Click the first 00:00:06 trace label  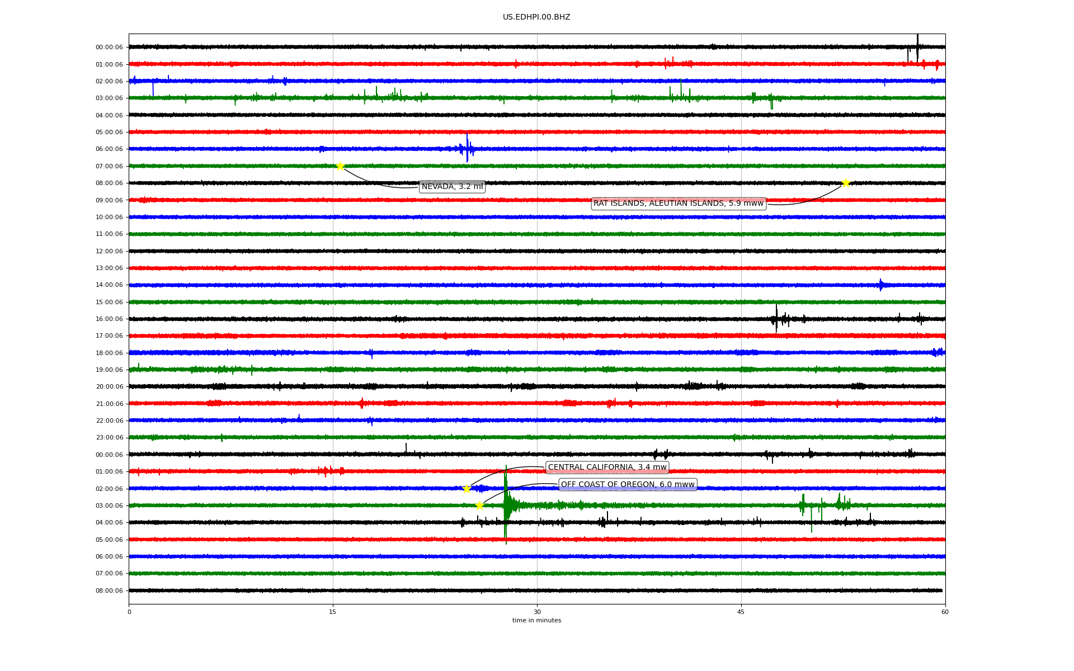tap(109, 48)
